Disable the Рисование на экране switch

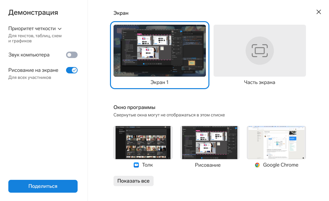[72, 70]
